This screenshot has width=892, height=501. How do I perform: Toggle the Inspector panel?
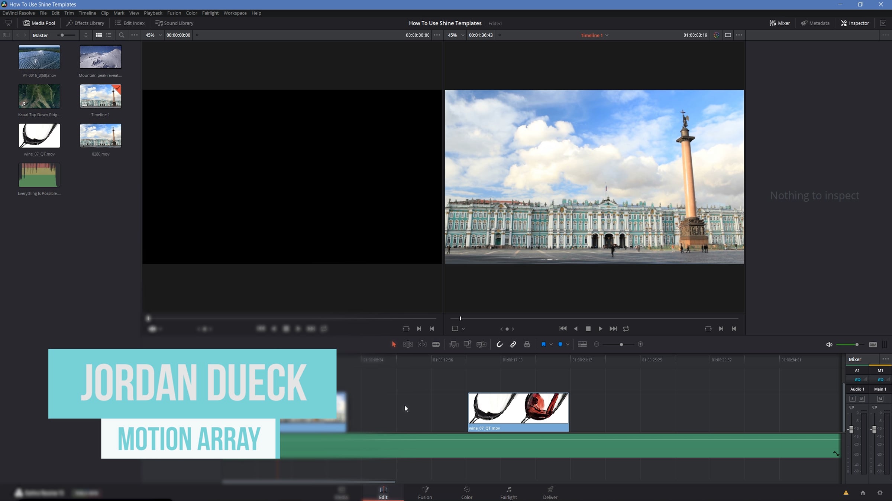(855, 23)
